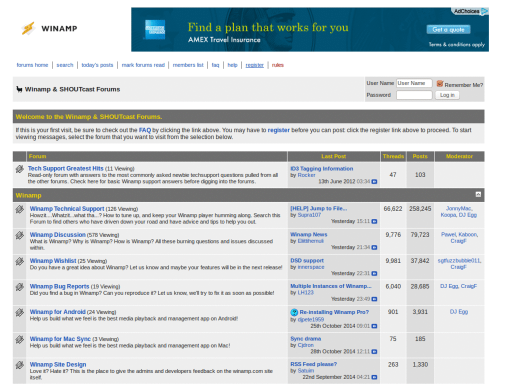
Task: Click forum status icon for Winamp Bug Reports
Action: click(x=19, y=286)
